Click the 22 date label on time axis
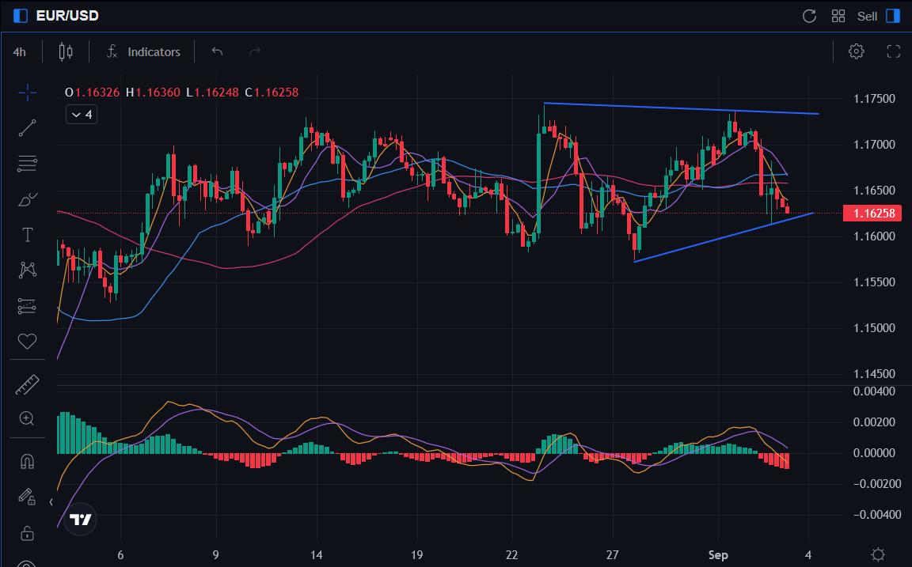The image size is (912, 567). click(511, 555)
